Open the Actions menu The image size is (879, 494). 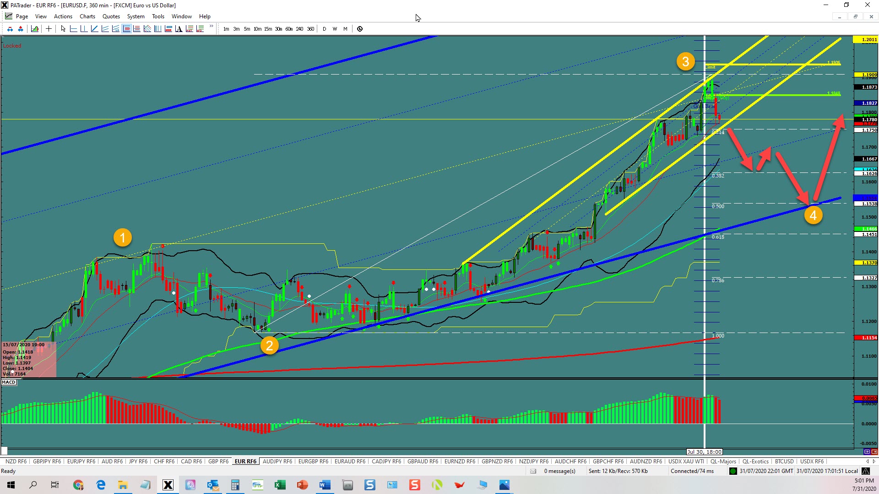(63, 16)
